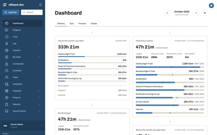Image resolution: width=217 pixels, height=135 pixels.
Task: Click the Lab icon in sidebar
Action: coord(7,43)
